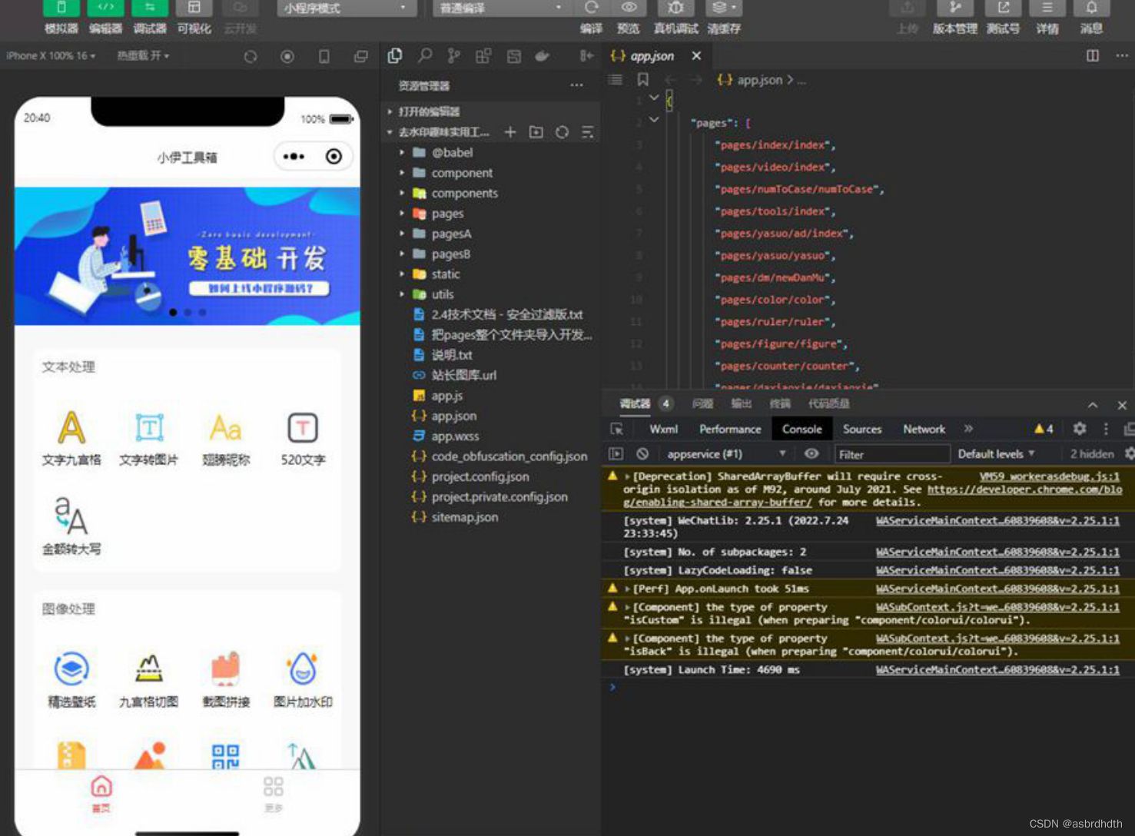Switch to the Network tab
1135x836 pixels.
tap(924, 429)
